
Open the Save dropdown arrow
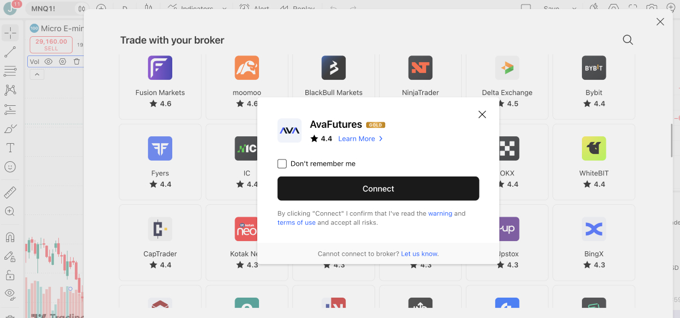[573, 8]
